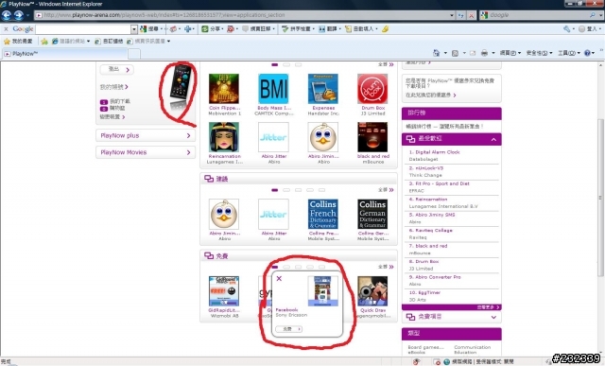
Task: Click the browser Back button
Action: 7,15
